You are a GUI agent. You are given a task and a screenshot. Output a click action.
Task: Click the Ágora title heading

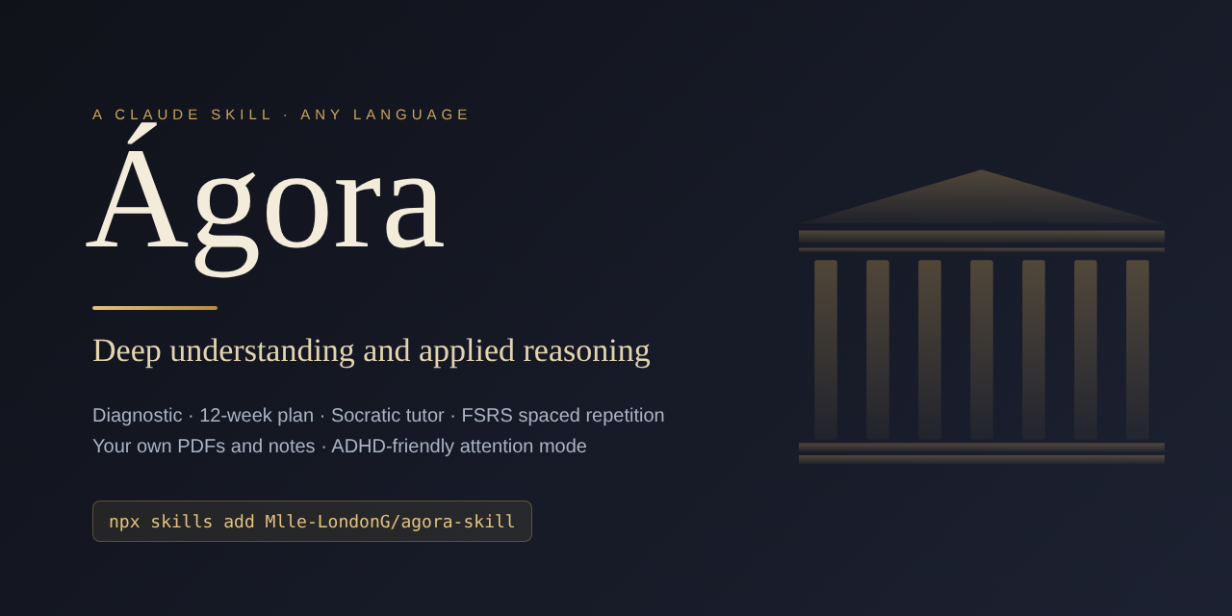266,200
